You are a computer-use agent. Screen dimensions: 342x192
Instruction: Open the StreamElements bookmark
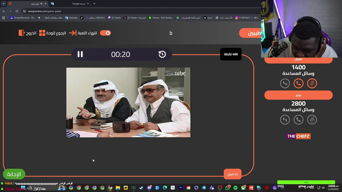(x=22, y=18)
